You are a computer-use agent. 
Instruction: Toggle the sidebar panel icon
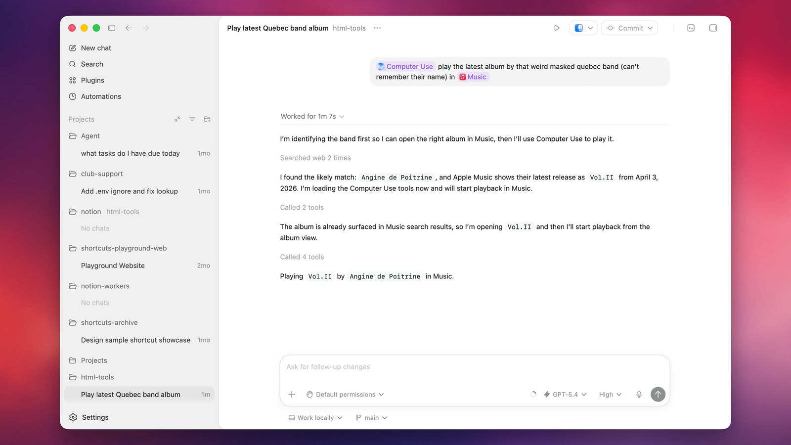click(112, 28)
